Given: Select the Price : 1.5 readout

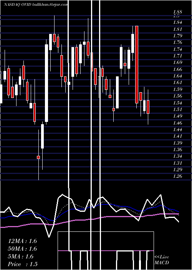Looking at the screenshot, I should coord(23,264).
